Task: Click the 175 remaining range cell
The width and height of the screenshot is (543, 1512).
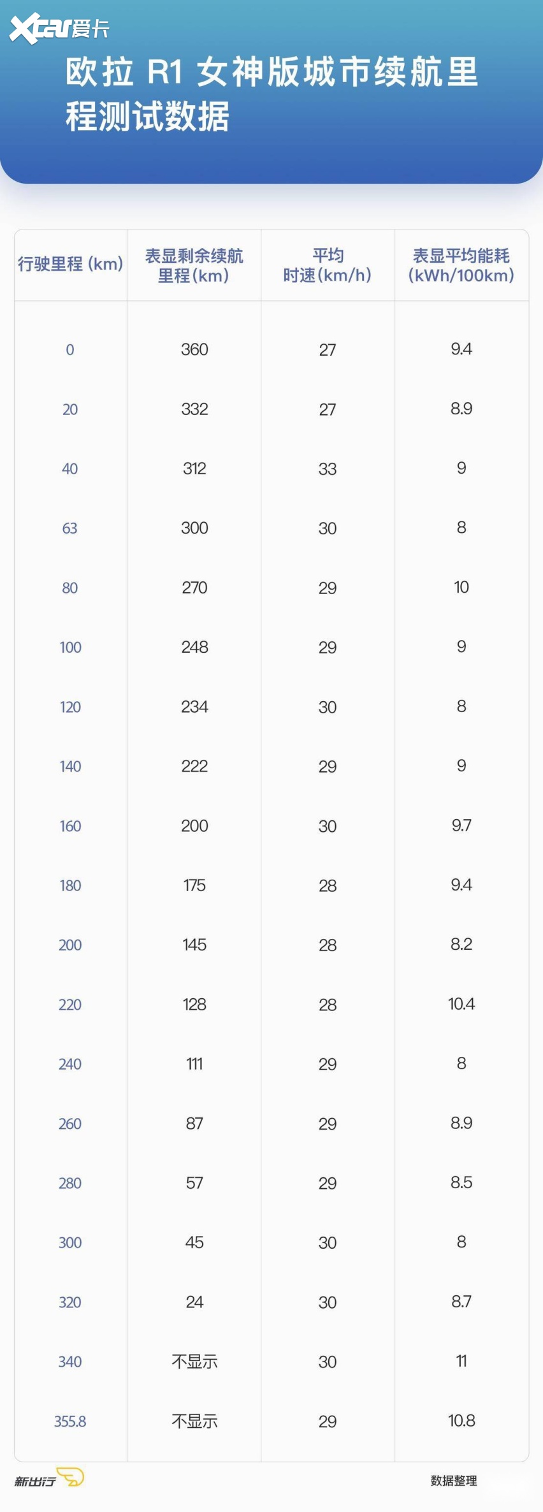Action: click(194, 885)
